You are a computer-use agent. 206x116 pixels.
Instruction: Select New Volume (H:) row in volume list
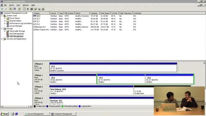point(85,30)
